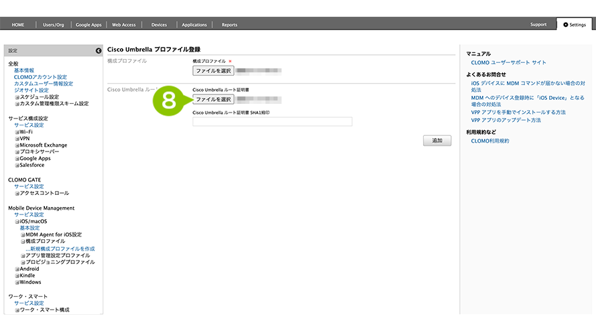Viewport: 596px width, 335px height.
Task: Expand アプリ管理設定プロファイル node
Action: click(x=23, y=256)
